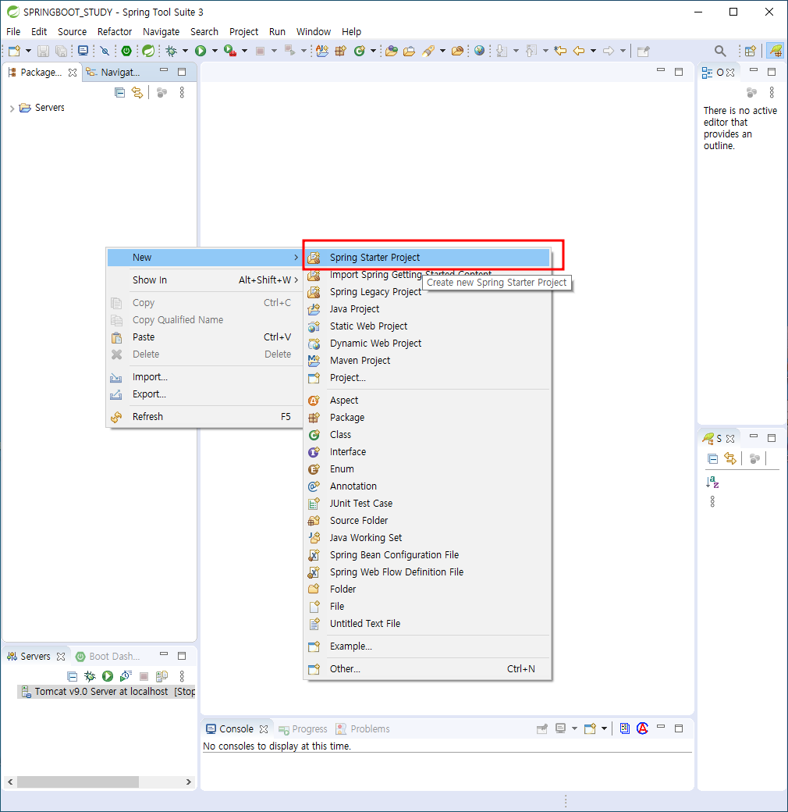Click Spring Bean Configuration File entry

point(428,555)
